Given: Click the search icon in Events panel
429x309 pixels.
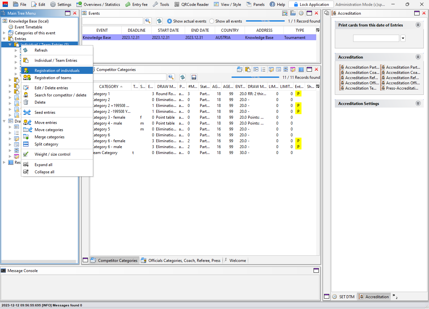Looking at the screenshot, I should pos(148,21).
